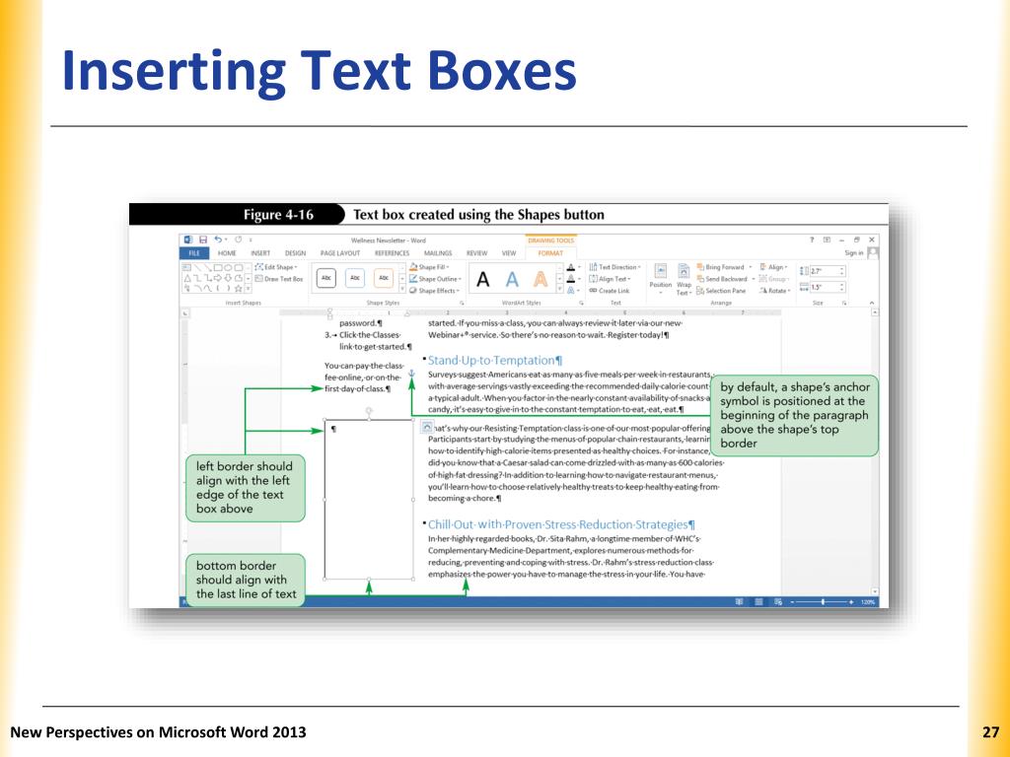Screen dimensions: 1010x757
Task: Apply the blue A WordArt style
Action: [512, 279]
